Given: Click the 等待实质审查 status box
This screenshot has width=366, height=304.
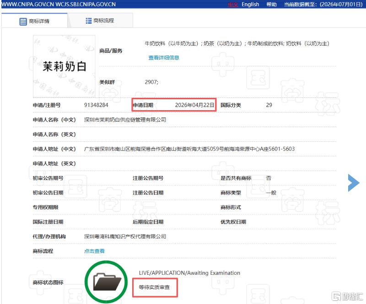Looking at the screenshot, I should 155,287.
